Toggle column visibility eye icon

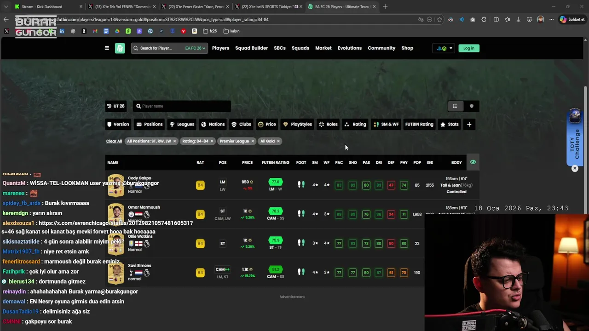(x=473, y=162)
